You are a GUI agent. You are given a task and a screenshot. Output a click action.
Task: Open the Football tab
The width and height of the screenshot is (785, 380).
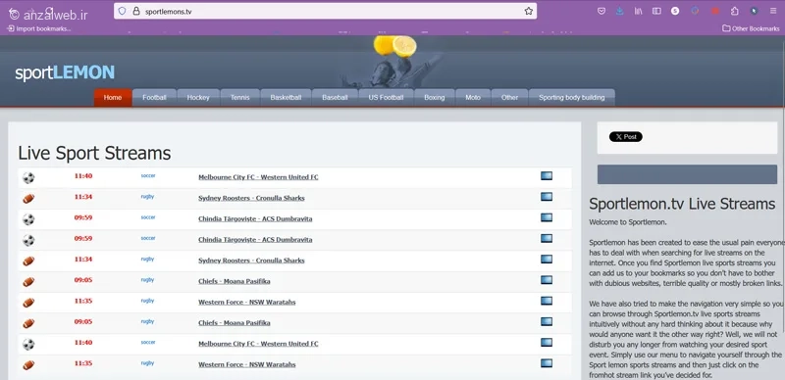pyautogui.click(x=154, y=98)
